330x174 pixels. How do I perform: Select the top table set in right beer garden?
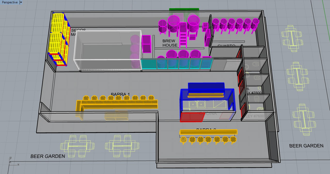292,38
